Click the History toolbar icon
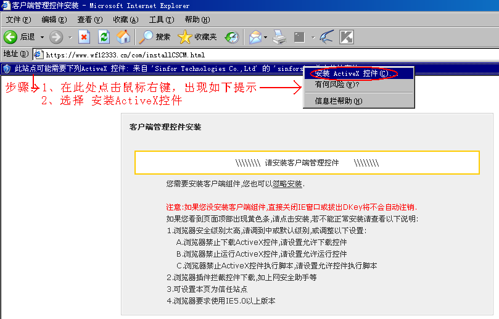 tap(231, 37)
